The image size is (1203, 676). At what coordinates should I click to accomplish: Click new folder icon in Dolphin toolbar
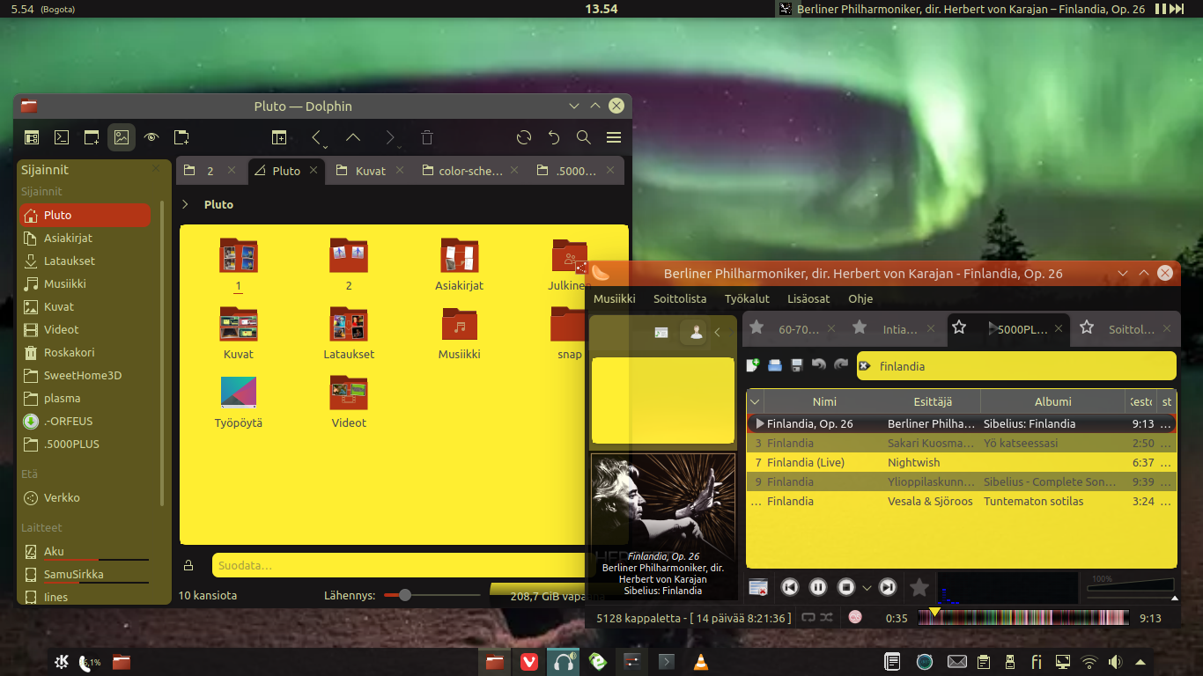181,137
